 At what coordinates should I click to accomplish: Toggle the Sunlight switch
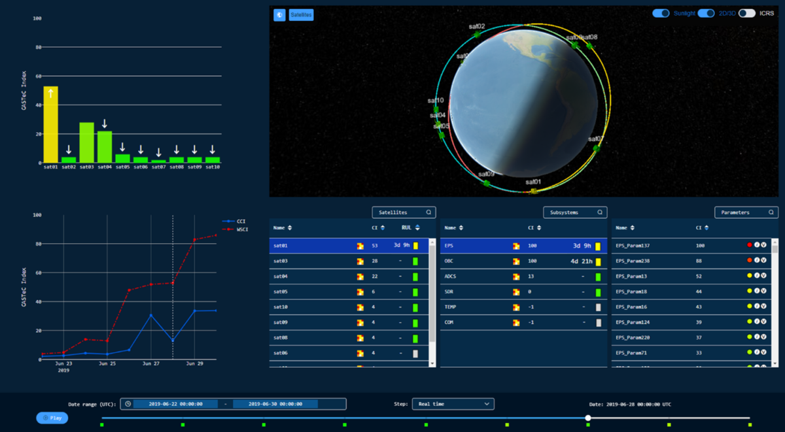pyautogui.click(x=661, y=13)
